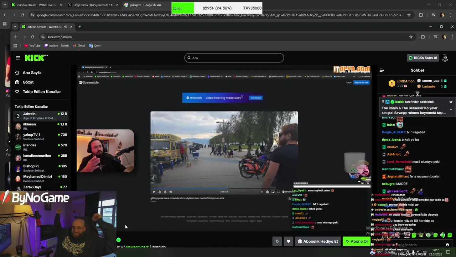Expand the pinned BotRix message
Screen dimensions: 456x257
(451, 110)
